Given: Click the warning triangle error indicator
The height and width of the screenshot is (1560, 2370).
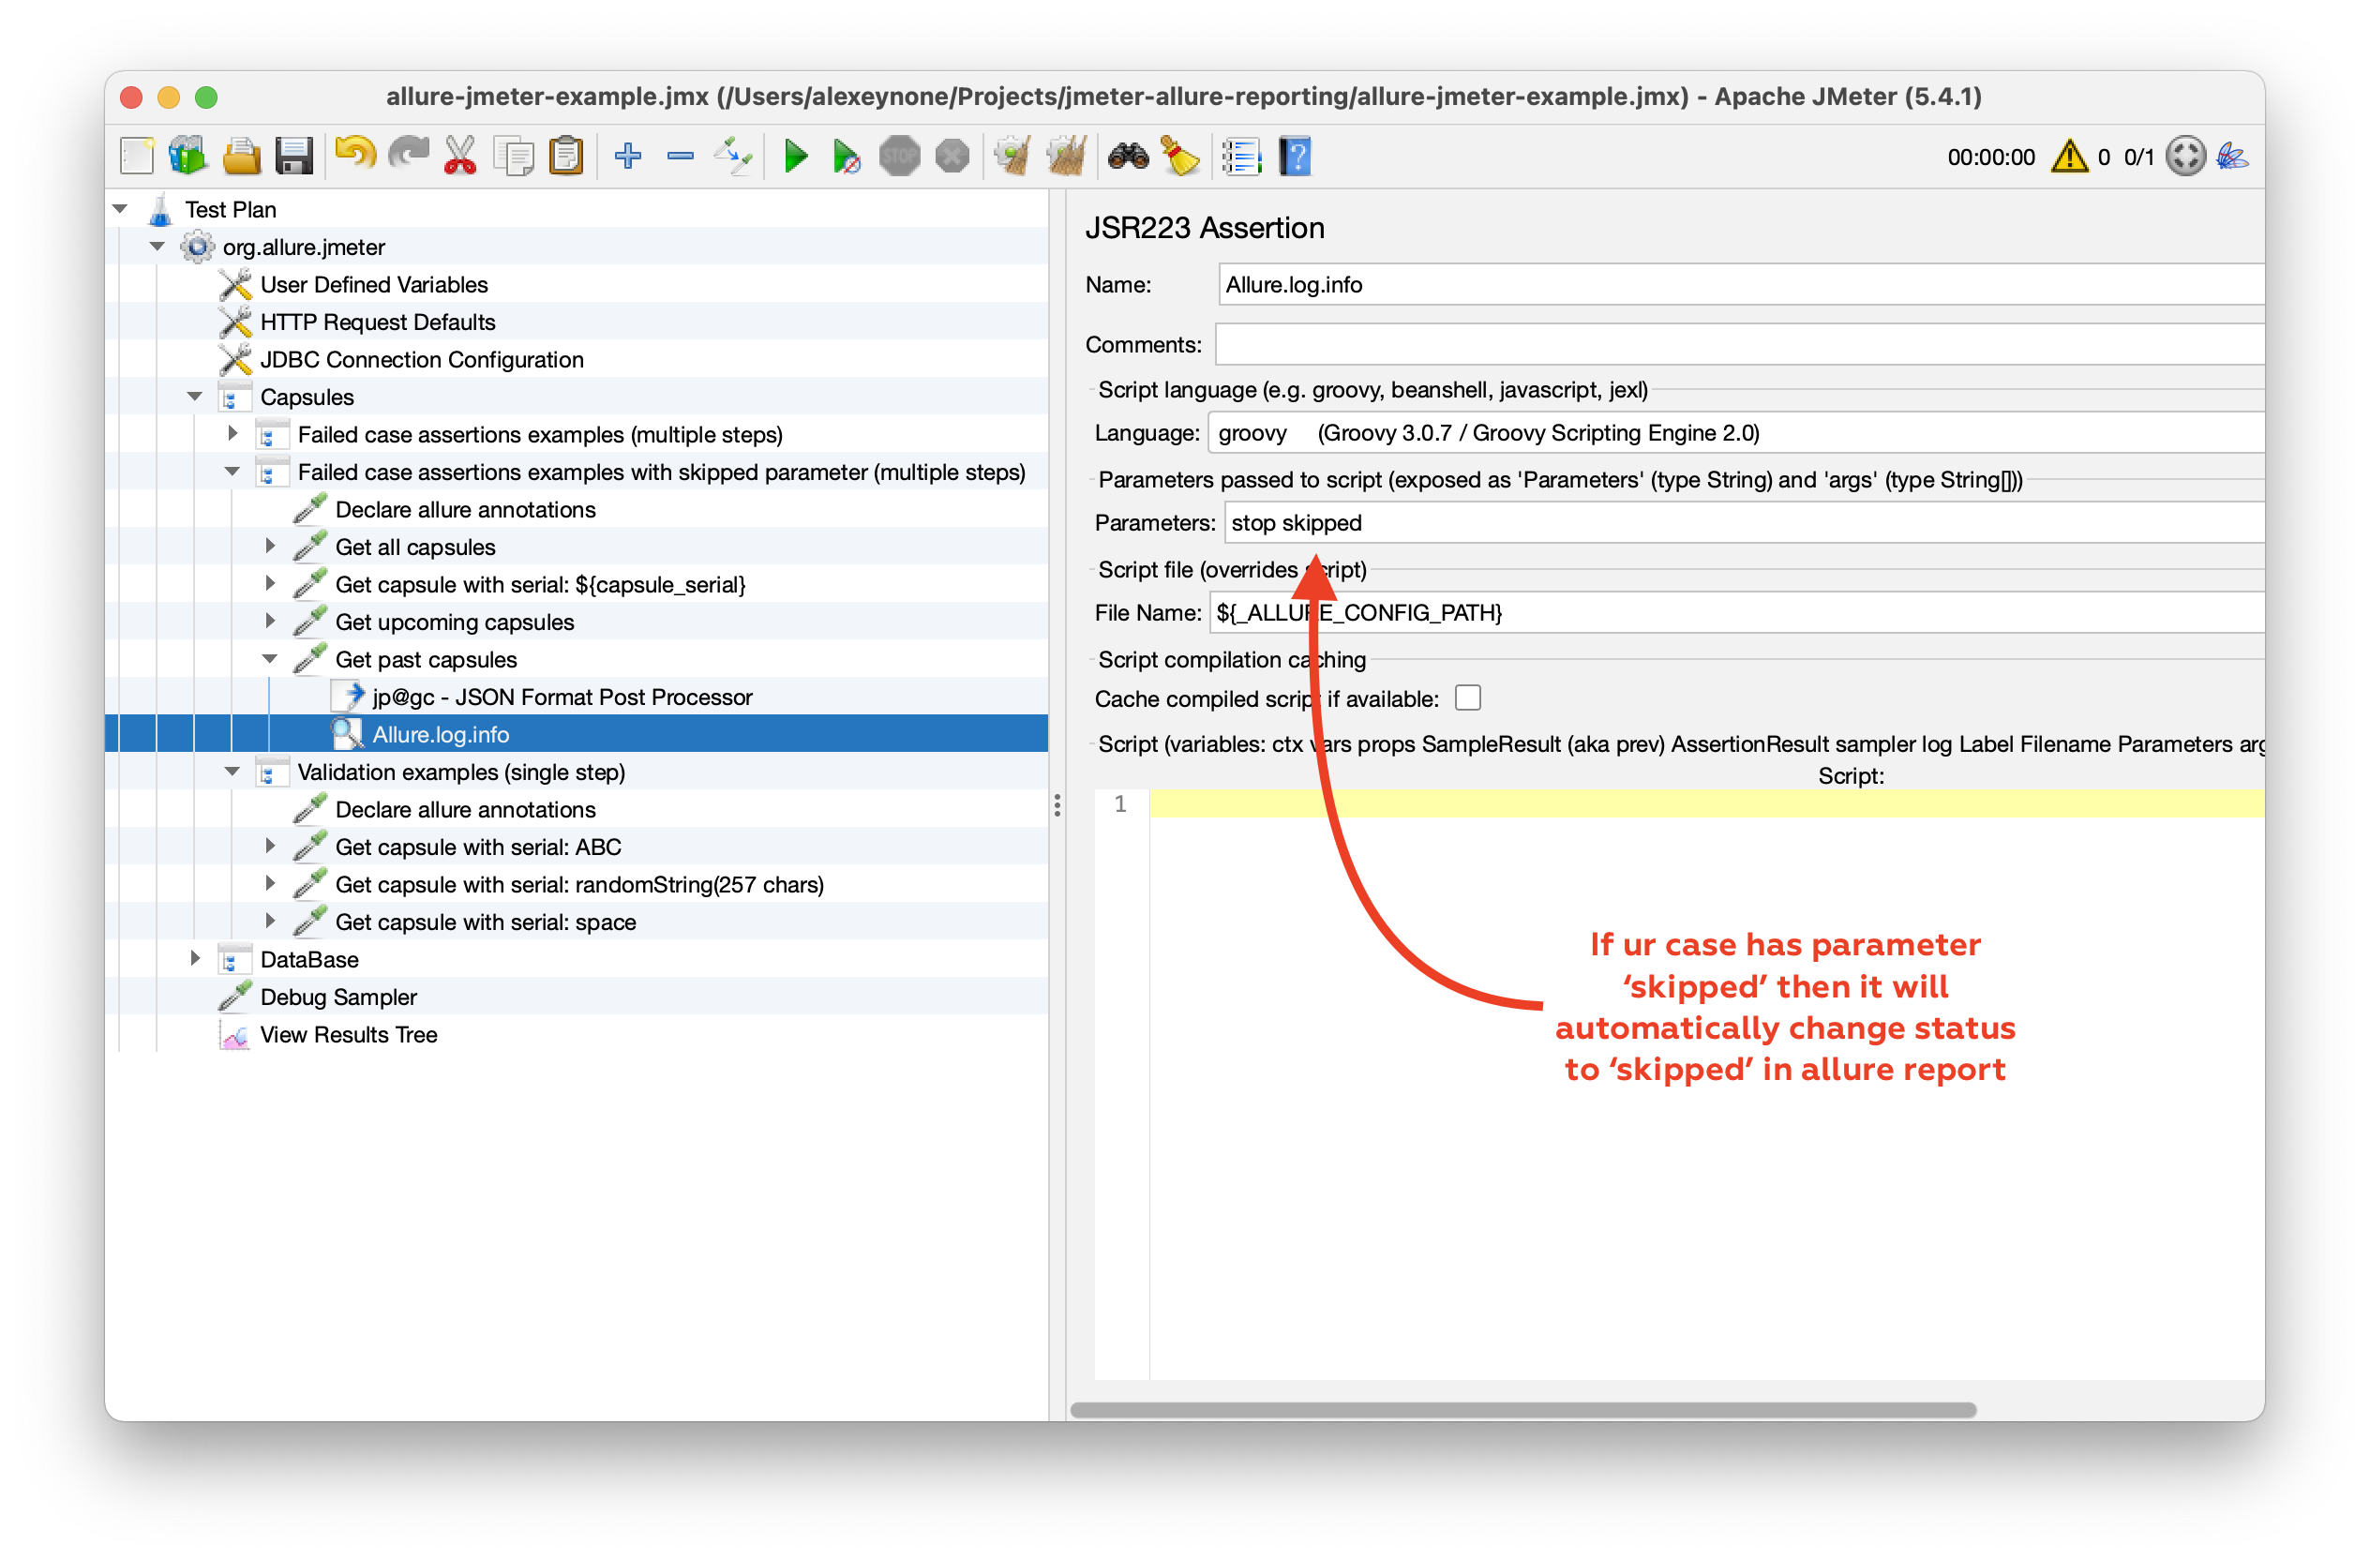Looking at the screenshot, I should [2068, 157].
